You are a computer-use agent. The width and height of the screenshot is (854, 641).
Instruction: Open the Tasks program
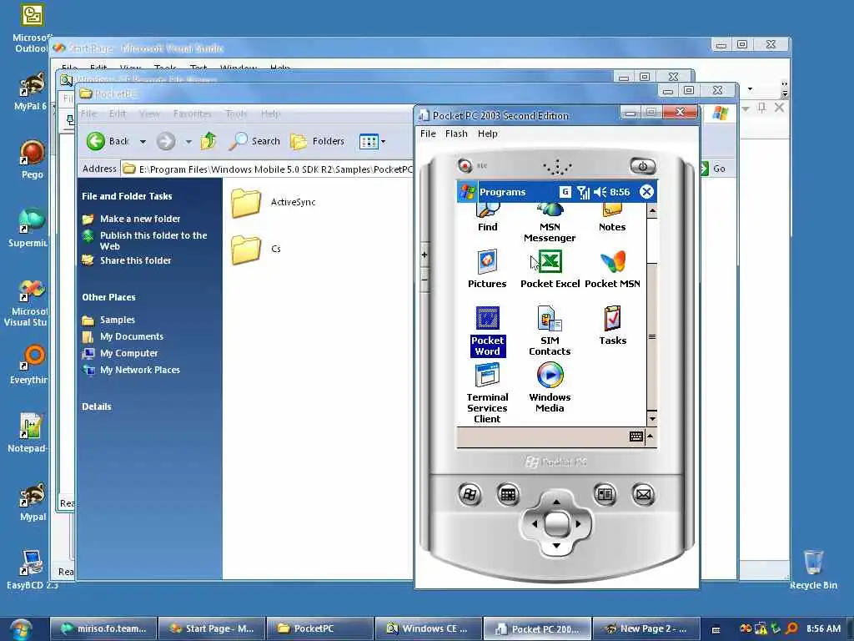click(612, 326)
